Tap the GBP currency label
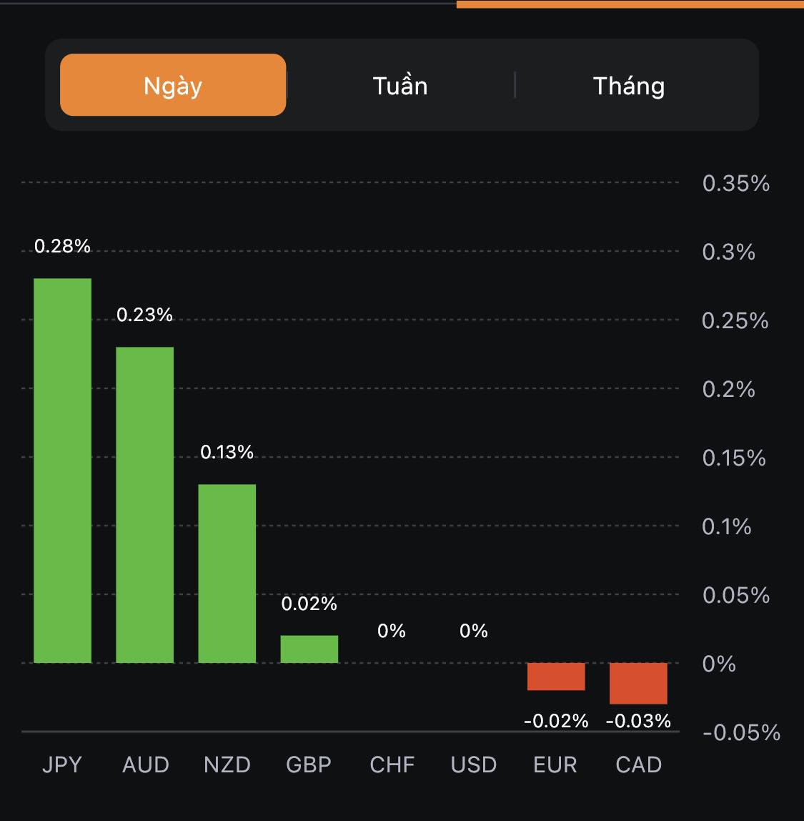 pos(309,765)
